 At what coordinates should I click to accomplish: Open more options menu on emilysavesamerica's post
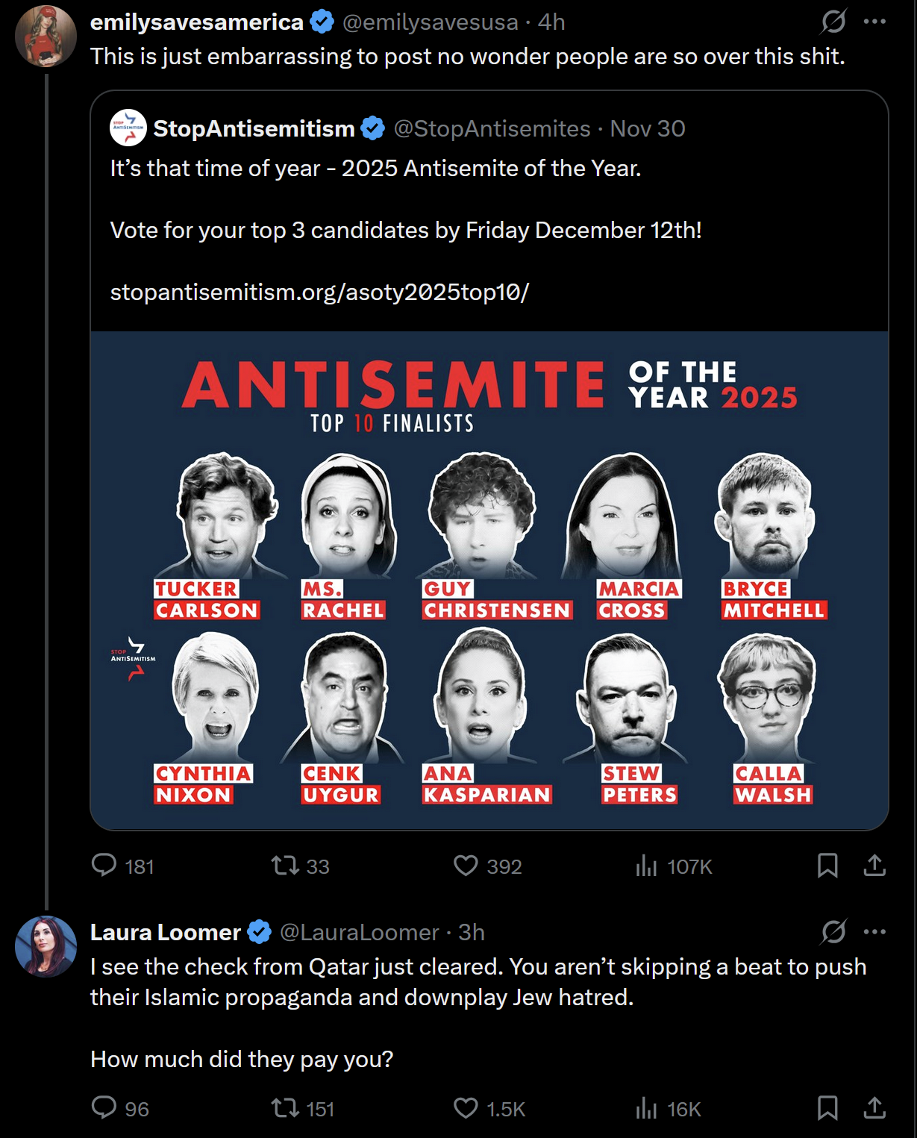[x=874, y=22]
